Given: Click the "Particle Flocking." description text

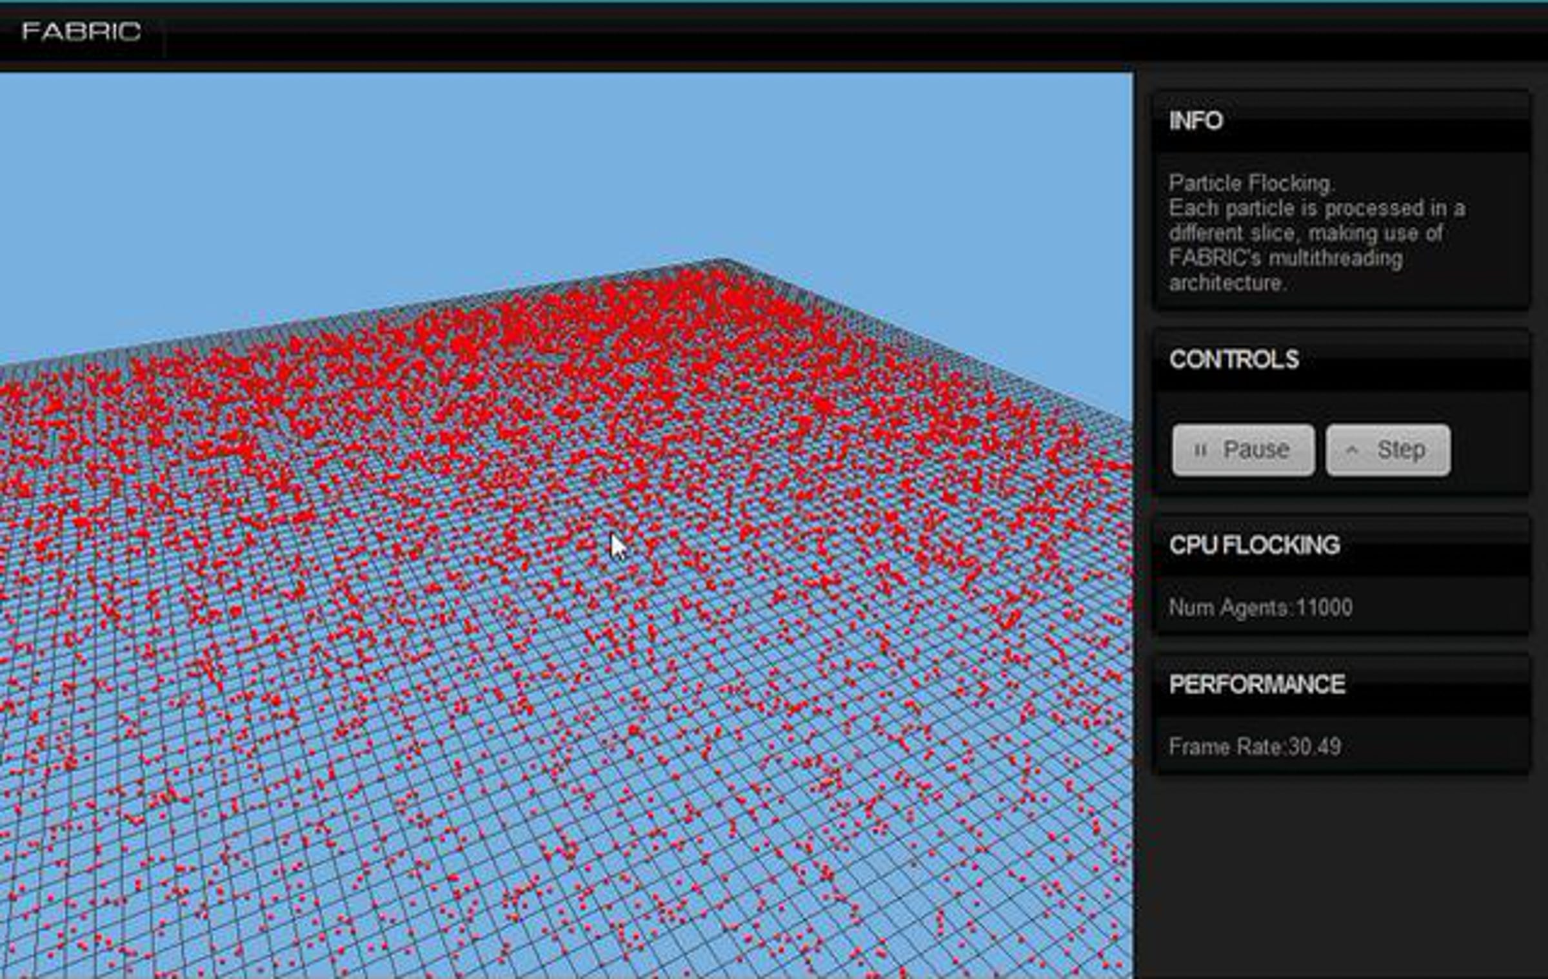Looking at the screenshot, I should coord(1251,184).
